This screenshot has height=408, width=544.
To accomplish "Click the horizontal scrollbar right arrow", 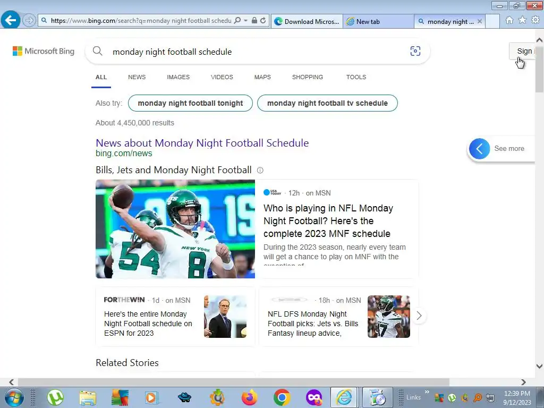I will tap(523, 382).
